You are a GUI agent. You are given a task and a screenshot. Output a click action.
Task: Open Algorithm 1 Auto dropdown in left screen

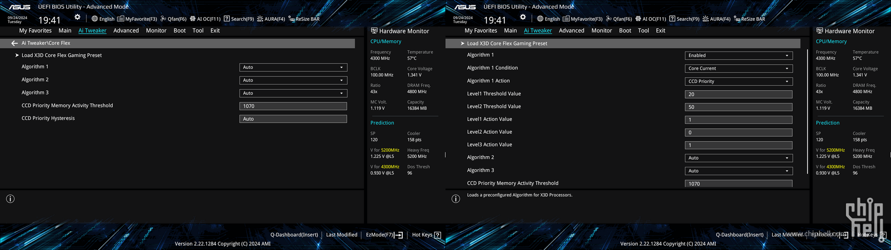[293, 67]
